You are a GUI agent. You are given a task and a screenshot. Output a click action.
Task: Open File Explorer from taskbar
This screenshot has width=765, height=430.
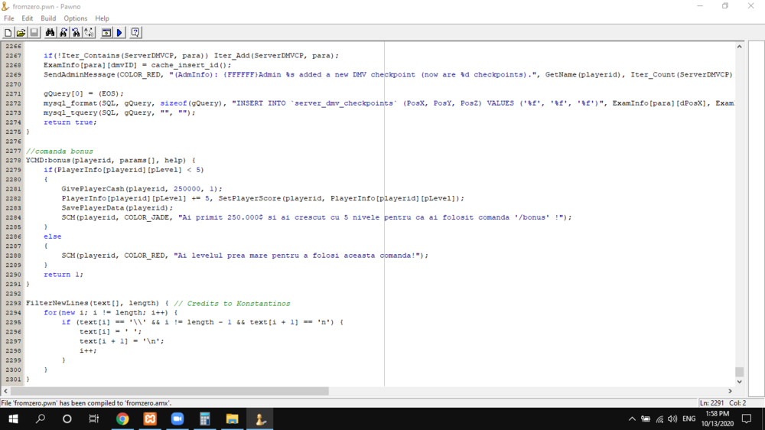[233, 419]
